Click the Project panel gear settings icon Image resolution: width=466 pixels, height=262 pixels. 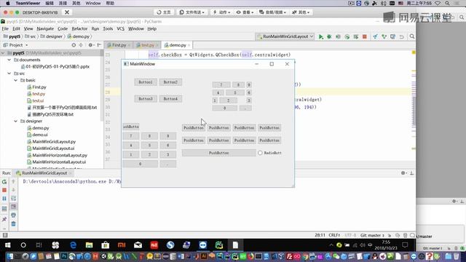point(90,45)
